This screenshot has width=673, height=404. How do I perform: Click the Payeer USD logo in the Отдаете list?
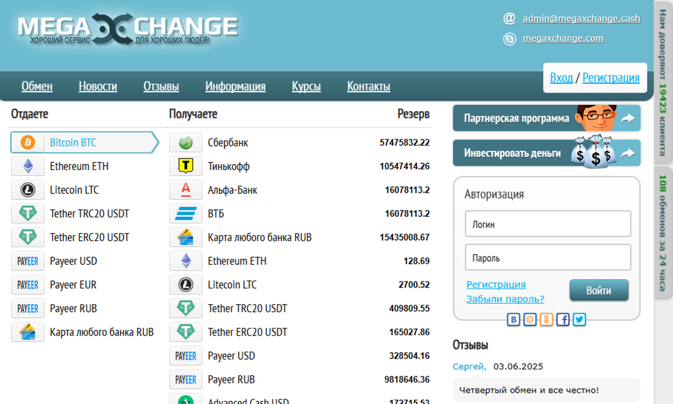coord(28,261)
